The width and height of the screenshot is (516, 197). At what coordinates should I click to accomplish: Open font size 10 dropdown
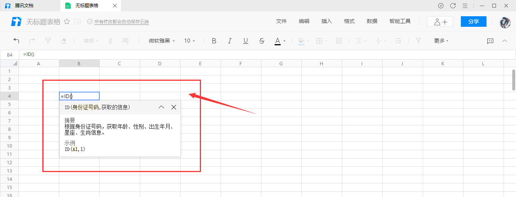point(190,41)
